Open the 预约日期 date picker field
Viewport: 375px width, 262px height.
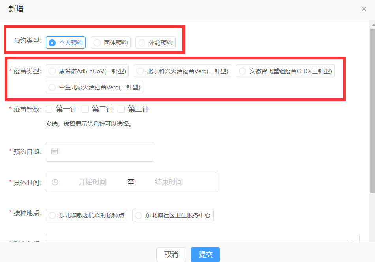pos(100,152)
